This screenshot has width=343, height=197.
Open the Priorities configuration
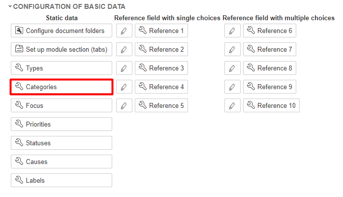click(x=62, y=125)
